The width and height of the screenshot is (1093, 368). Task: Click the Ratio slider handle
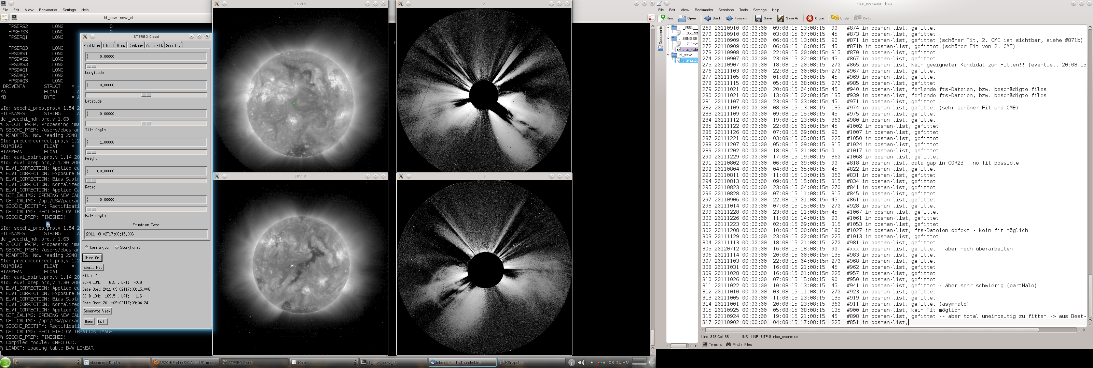pyautogui.click(x=91, y=181)
